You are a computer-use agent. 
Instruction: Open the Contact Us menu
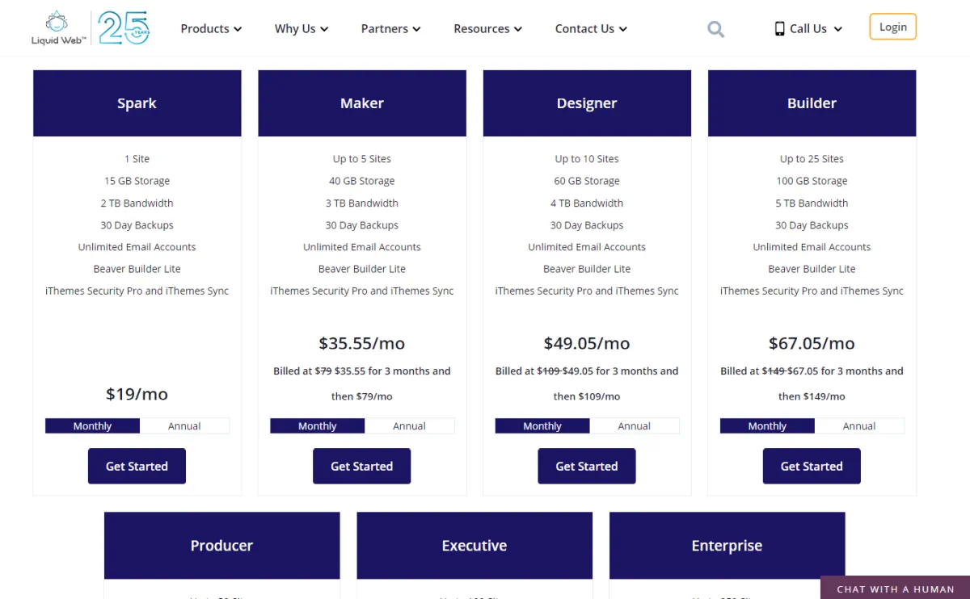tap(591, 29)
